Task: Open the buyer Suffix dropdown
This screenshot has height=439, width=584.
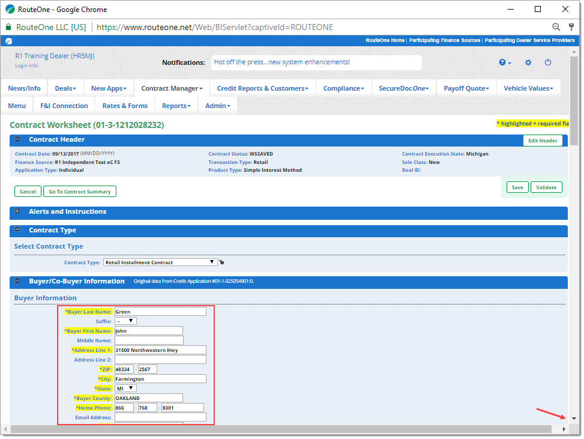Action: tap(125, 321)
